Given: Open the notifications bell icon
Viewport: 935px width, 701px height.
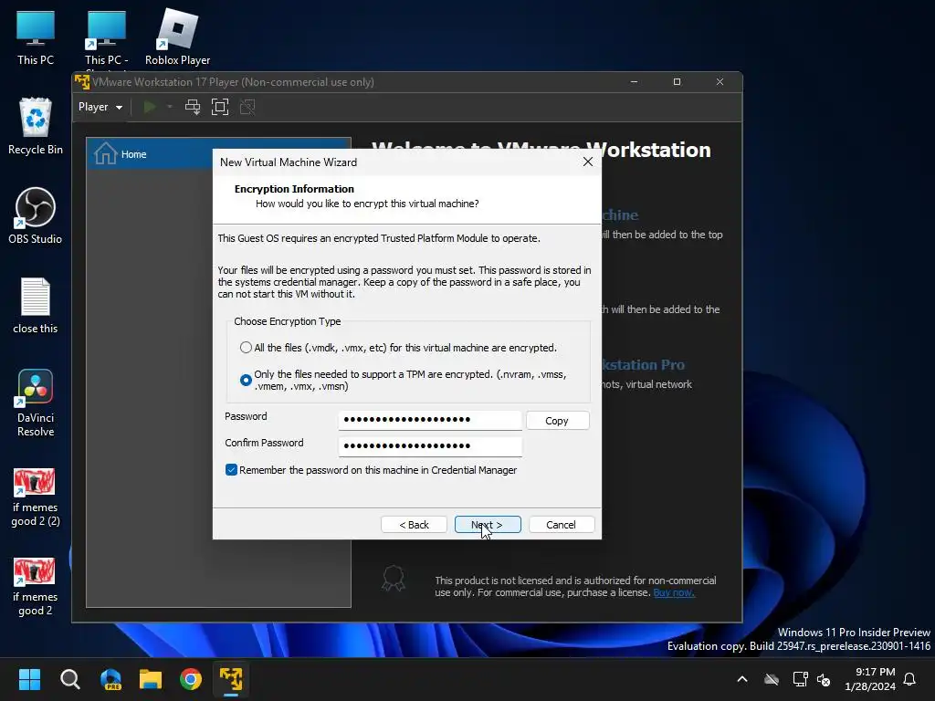Looking at the screenshot, I should [909, 679].
